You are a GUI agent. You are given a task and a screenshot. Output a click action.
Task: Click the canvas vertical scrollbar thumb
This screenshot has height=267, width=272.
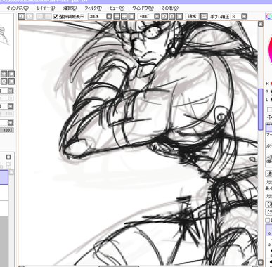click(x=261, y=109)
